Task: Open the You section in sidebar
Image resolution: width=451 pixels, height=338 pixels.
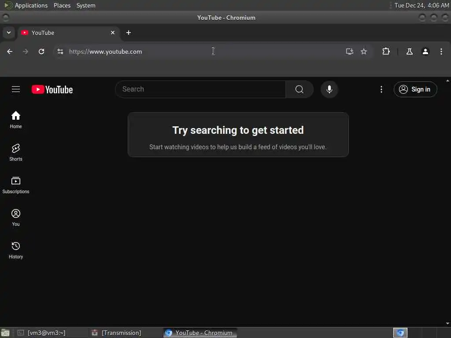Action: click(16, 217)
